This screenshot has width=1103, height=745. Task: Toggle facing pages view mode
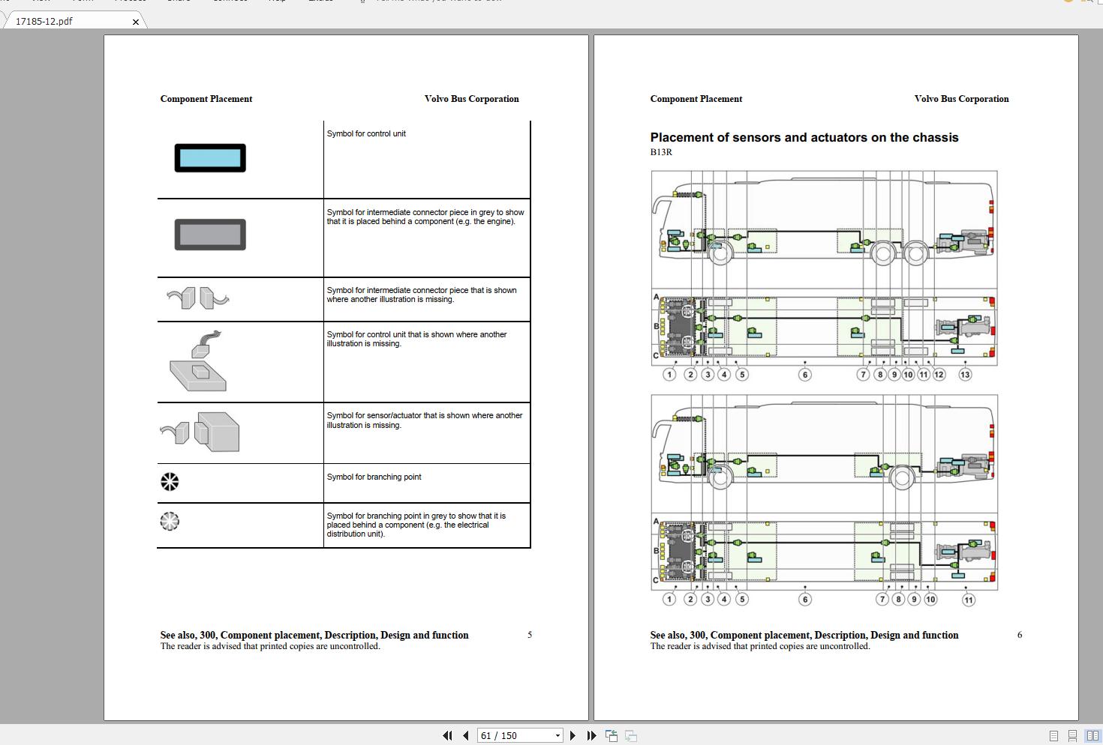click(x=1092, y=736)
